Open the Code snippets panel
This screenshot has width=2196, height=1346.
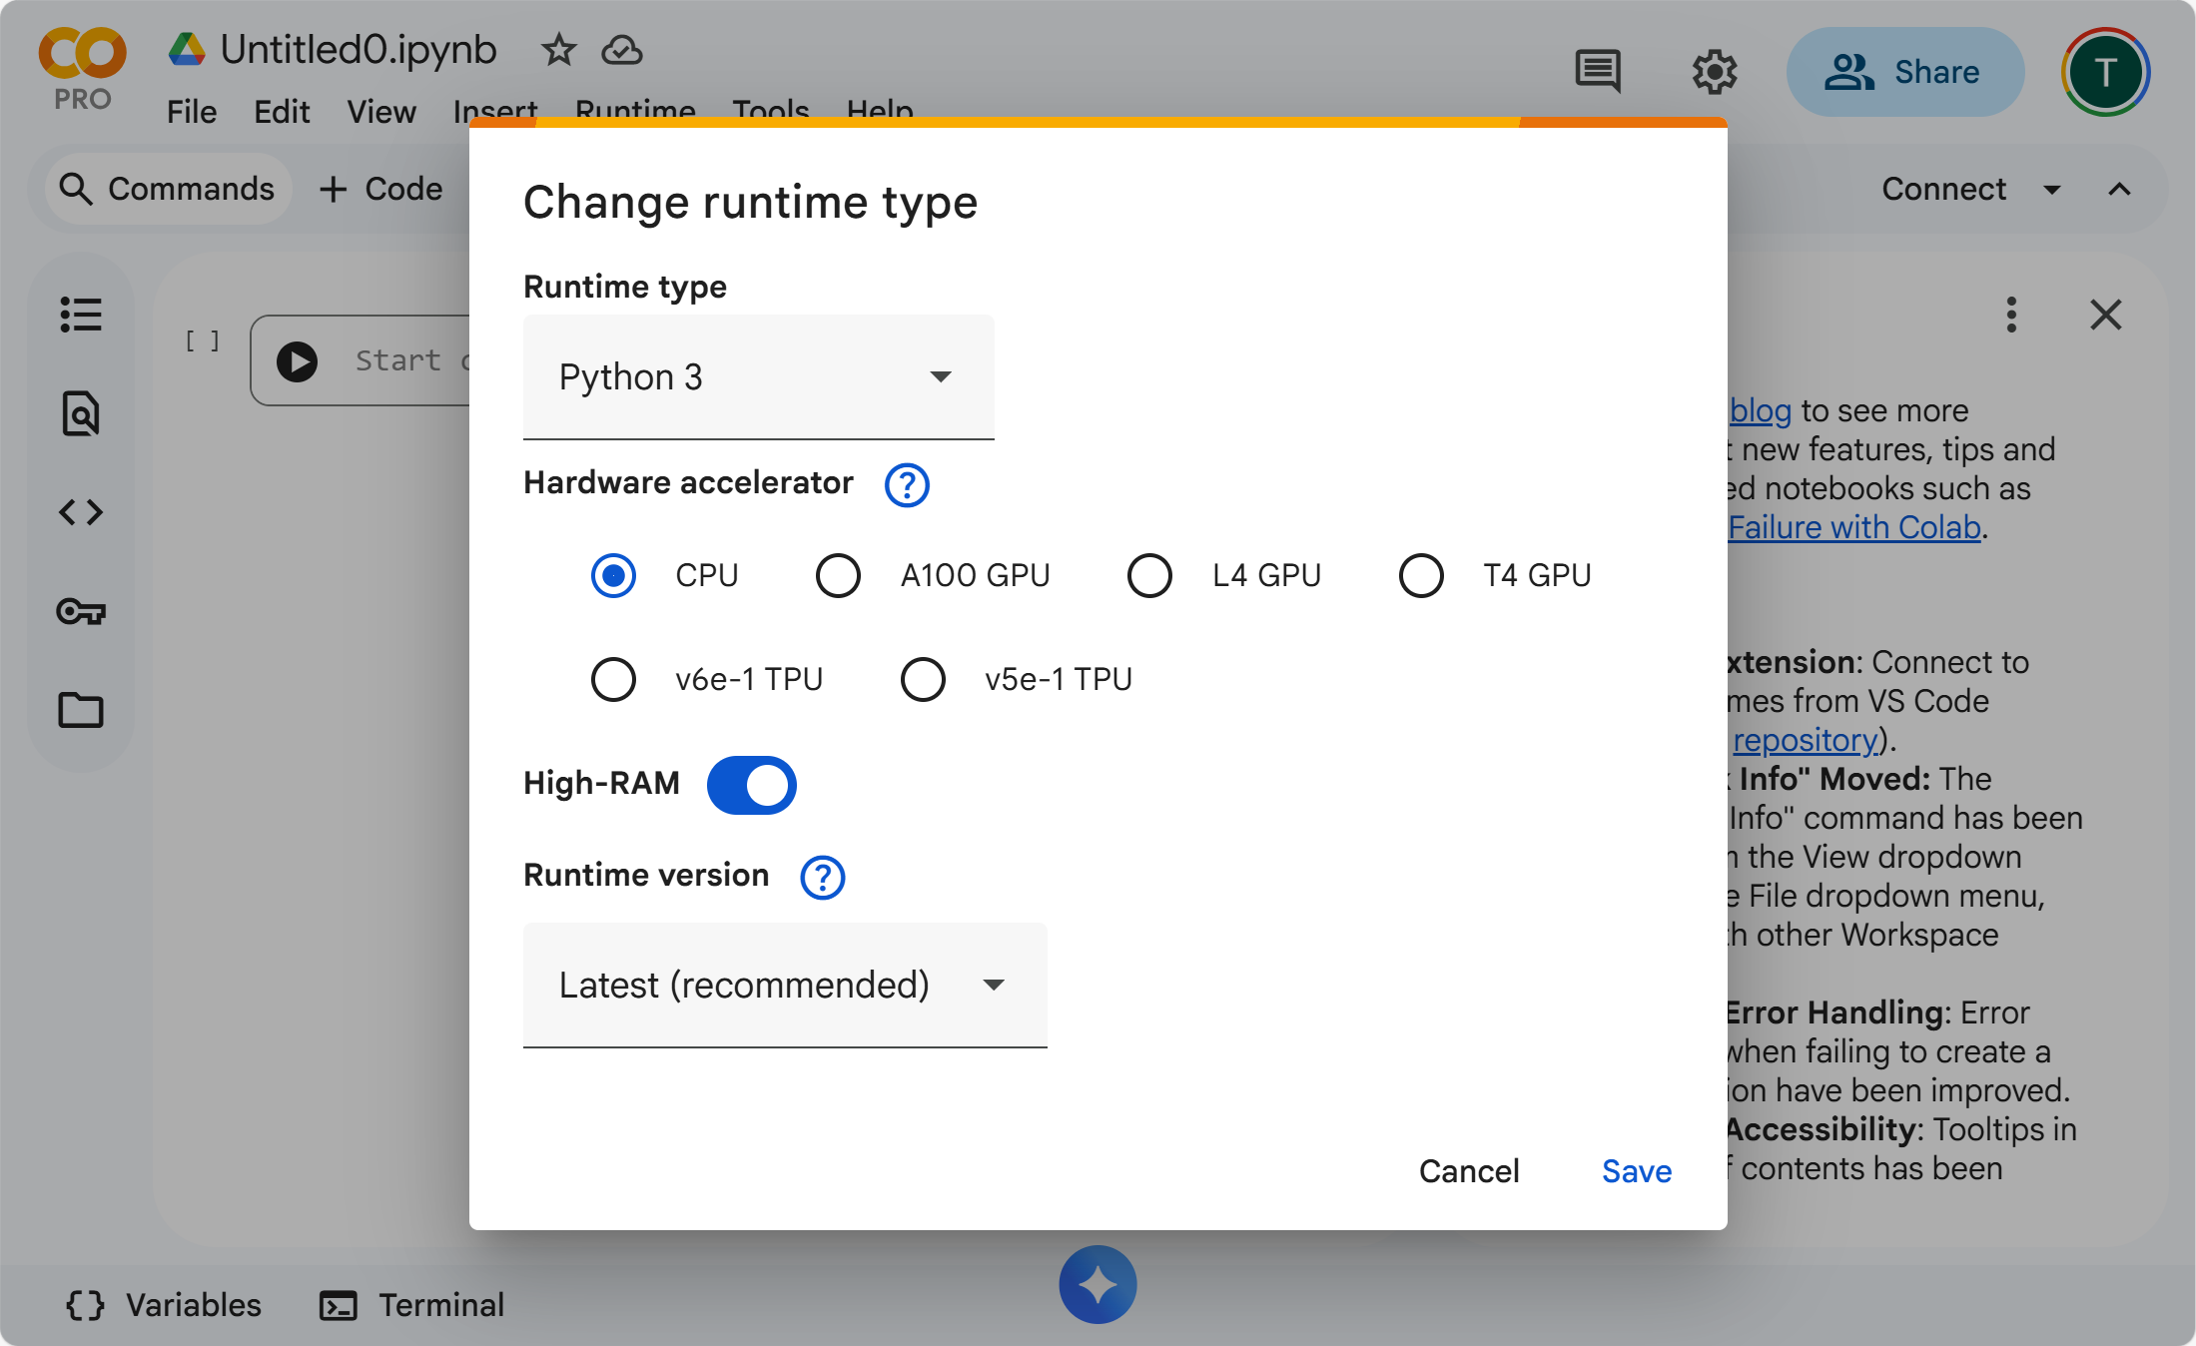pos(80,511)
